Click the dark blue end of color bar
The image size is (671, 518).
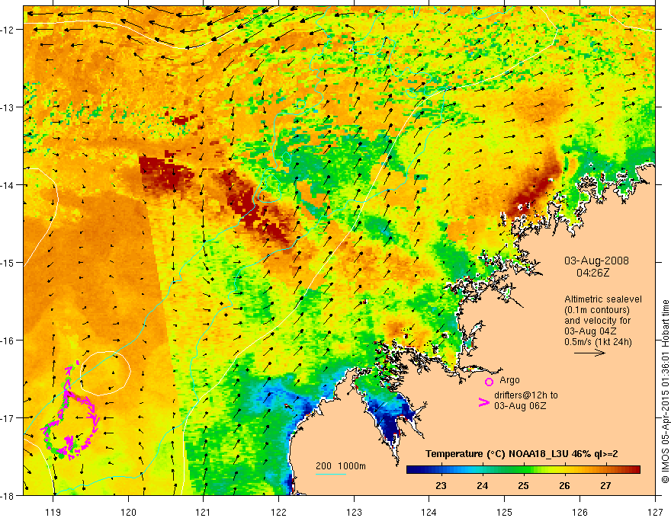(x=412, y=470)
